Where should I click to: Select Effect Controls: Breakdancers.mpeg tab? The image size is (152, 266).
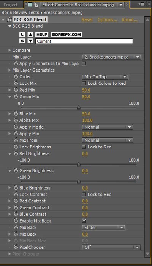78,5
